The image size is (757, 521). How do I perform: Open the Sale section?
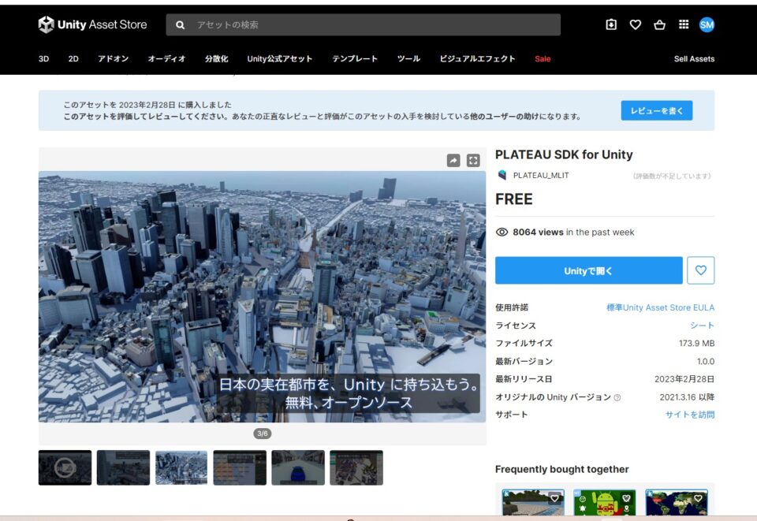(542, 58)
